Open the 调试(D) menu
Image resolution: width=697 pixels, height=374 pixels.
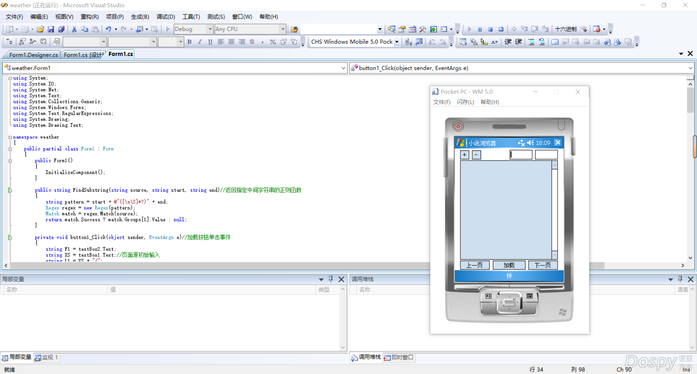click(166, 17)
